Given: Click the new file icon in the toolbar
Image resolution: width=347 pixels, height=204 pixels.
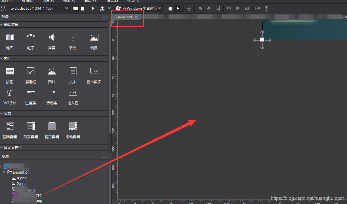Looking at the screenshot, I should [3, 8].
